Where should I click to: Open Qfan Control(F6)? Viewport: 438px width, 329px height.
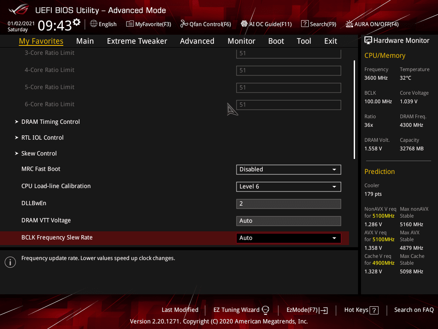(x=206, y=24)
